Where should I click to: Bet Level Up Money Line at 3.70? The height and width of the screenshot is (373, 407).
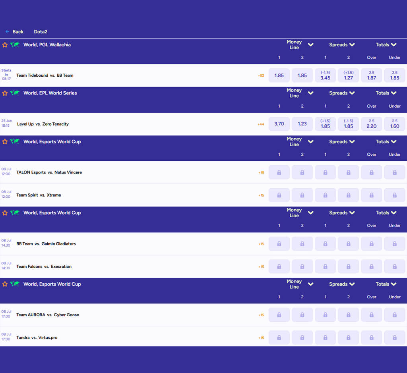(279, 124)
